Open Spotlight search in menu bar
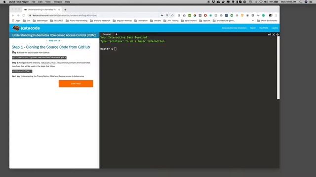Viewport: 316px width, 177px height. 301,2
